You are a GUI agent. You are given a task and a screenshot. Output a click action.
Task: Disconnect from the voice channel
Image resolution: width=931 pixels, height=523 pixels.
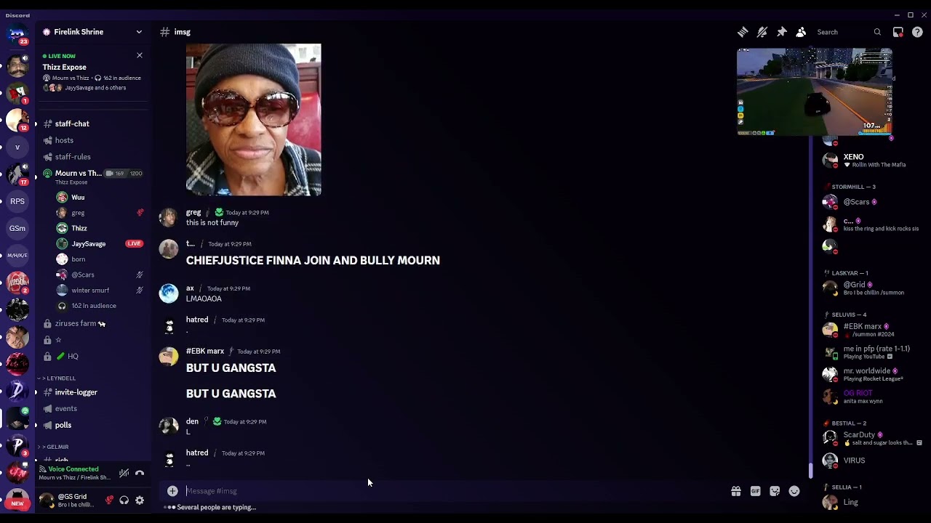pos(140,473)
